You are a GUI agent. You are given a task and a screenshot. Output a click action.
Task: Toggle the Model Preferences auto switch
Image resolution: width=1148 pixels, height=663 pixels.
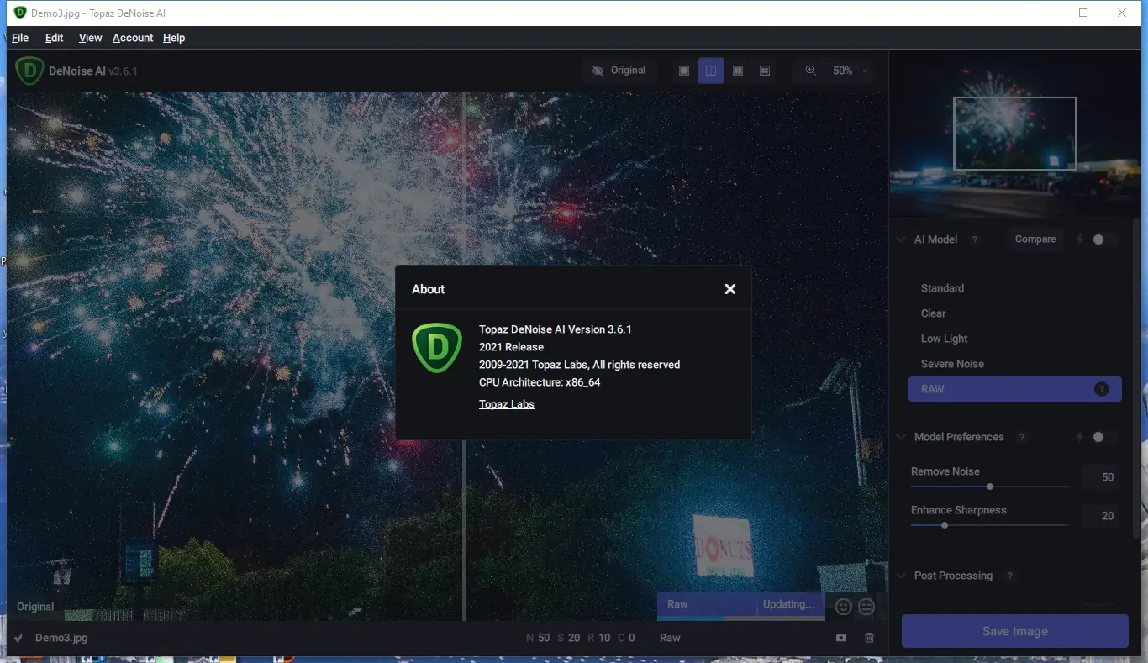pos(1103,437)
